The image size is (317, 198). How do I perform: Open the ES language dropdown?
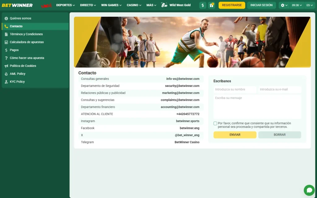pos(309,5)
